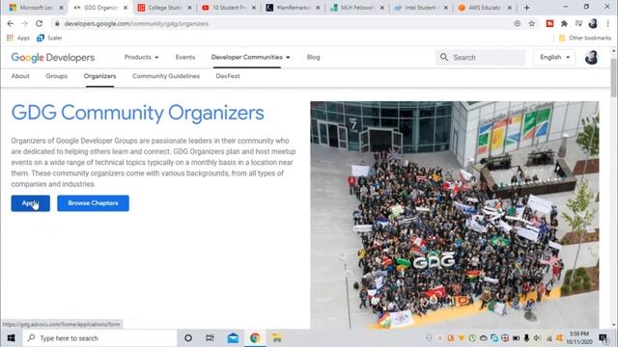Image resolution: width=618 pixels, height=347 pixels.
Task: Close the Microsoft Learn tab
Action: point(61,8)
